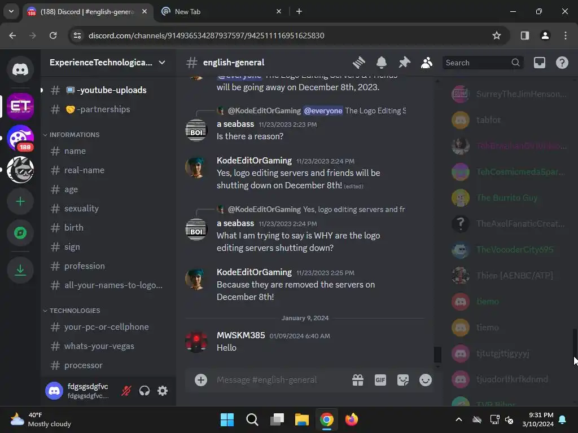
Task: Open the GIF picker
Action: coord(380,380)
